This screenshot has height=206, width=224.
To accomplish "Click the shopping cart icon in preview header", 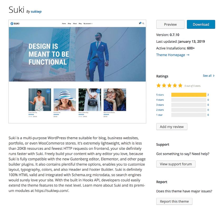I will pyautogui.click(x=140, y=23).
